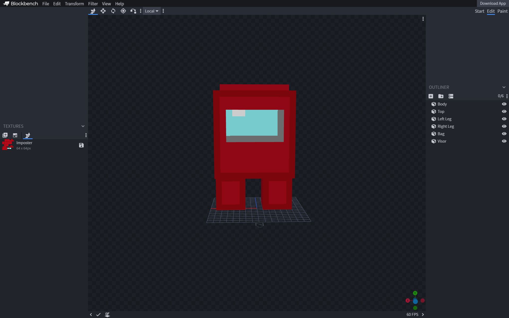The width and height of the screenshot is (509, 318).
Task: Toggle visibility of the Visor
Action: pos(504,141)
